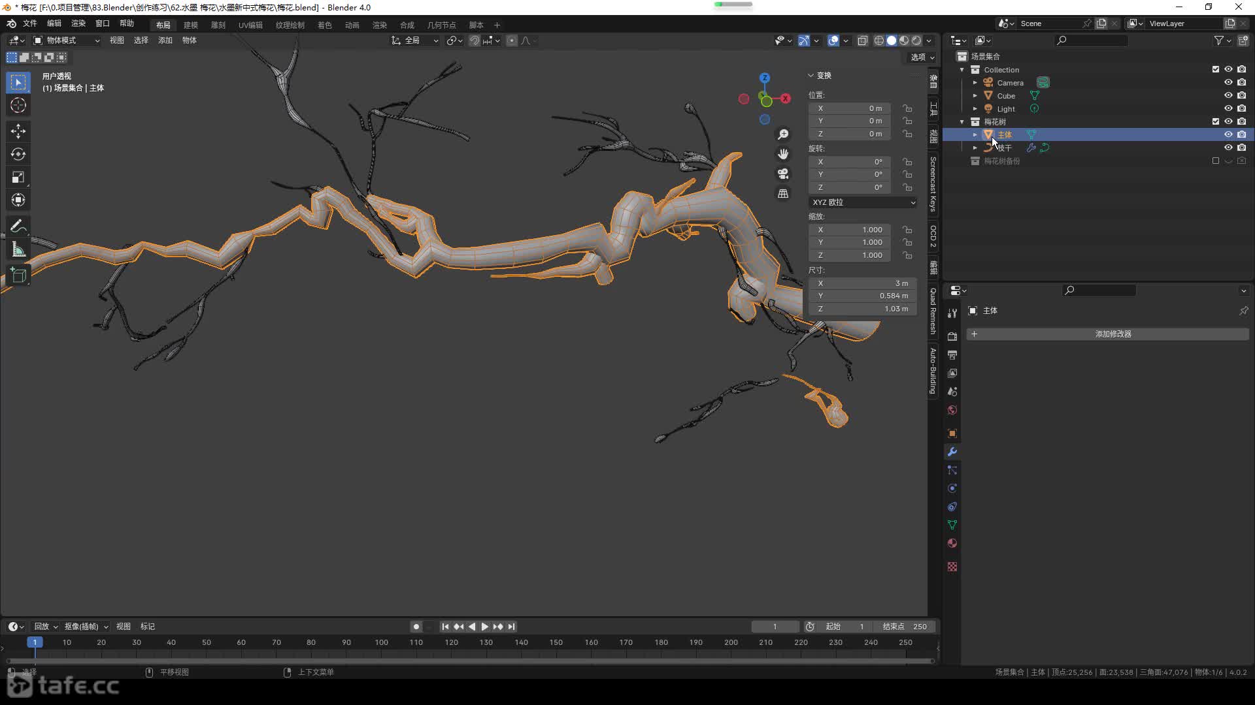Switch orthographic/perspective grid icon

(x=783, y=194)
